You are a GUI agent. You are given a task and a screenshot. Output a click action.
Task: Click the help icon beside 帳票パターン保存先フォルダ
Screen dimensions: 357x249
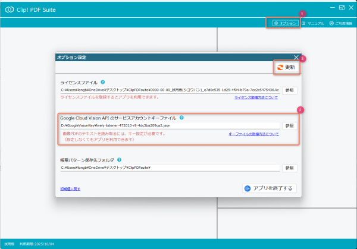(120, 160)
